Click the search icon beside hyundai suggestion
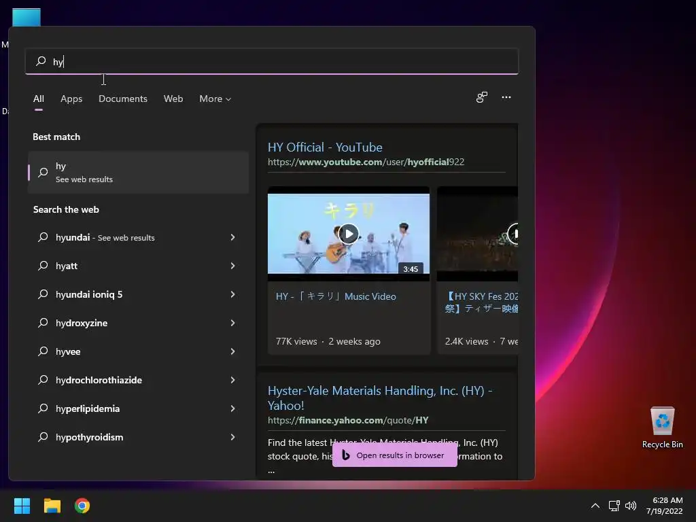The width and height of the screenshot is (696, 522). [x=43, y=237]
